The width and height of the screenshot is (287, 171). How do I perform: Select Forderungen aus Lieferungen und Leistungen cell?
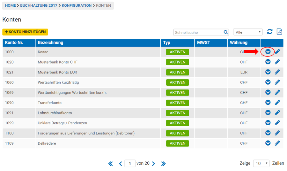(98, 133)
